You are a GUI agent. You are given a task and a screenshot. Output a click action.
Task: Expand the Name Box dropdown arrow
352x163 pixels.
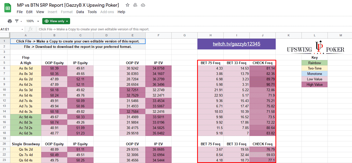tap(22, 29)
